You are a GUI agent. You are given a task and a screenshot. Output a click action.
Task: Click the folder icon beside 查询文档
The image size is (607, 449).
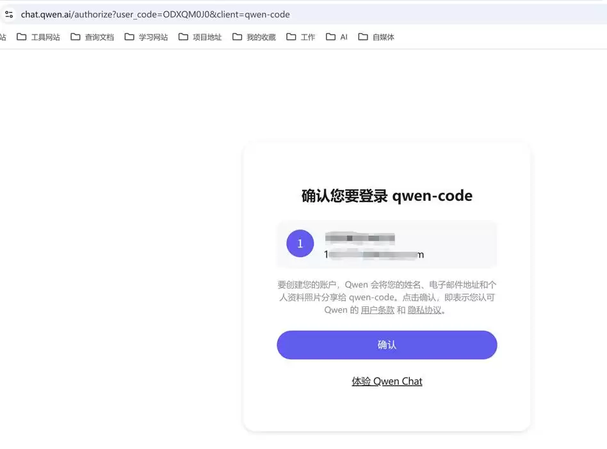pos(76,37)
